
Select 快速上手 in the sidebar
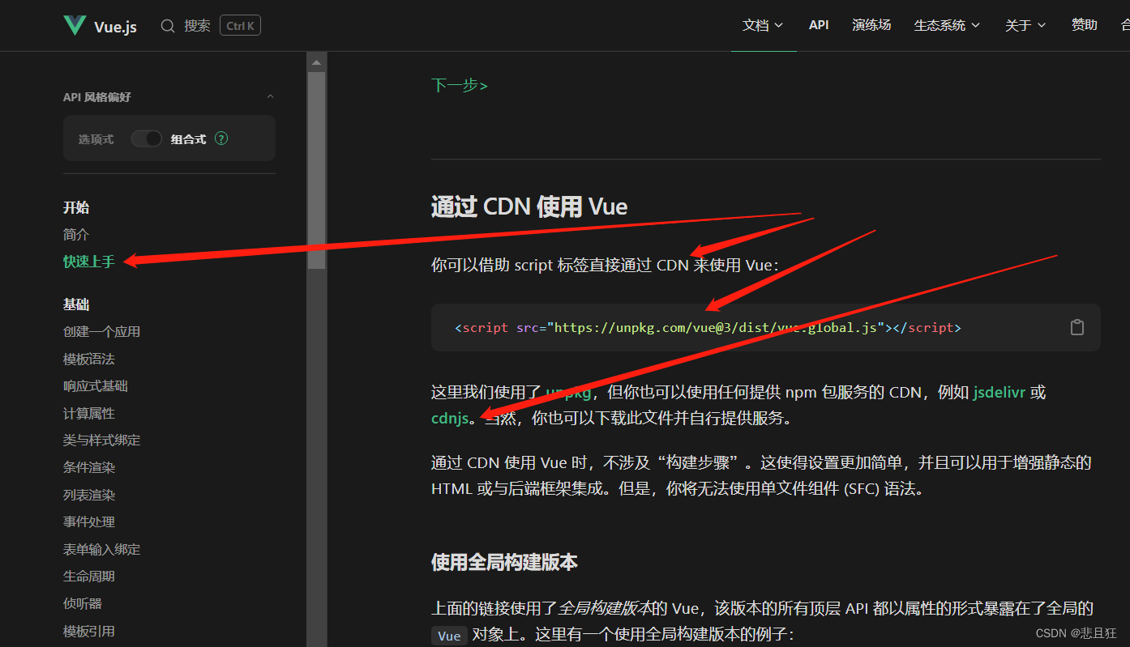pyautogui.click(x=89, y=262)
